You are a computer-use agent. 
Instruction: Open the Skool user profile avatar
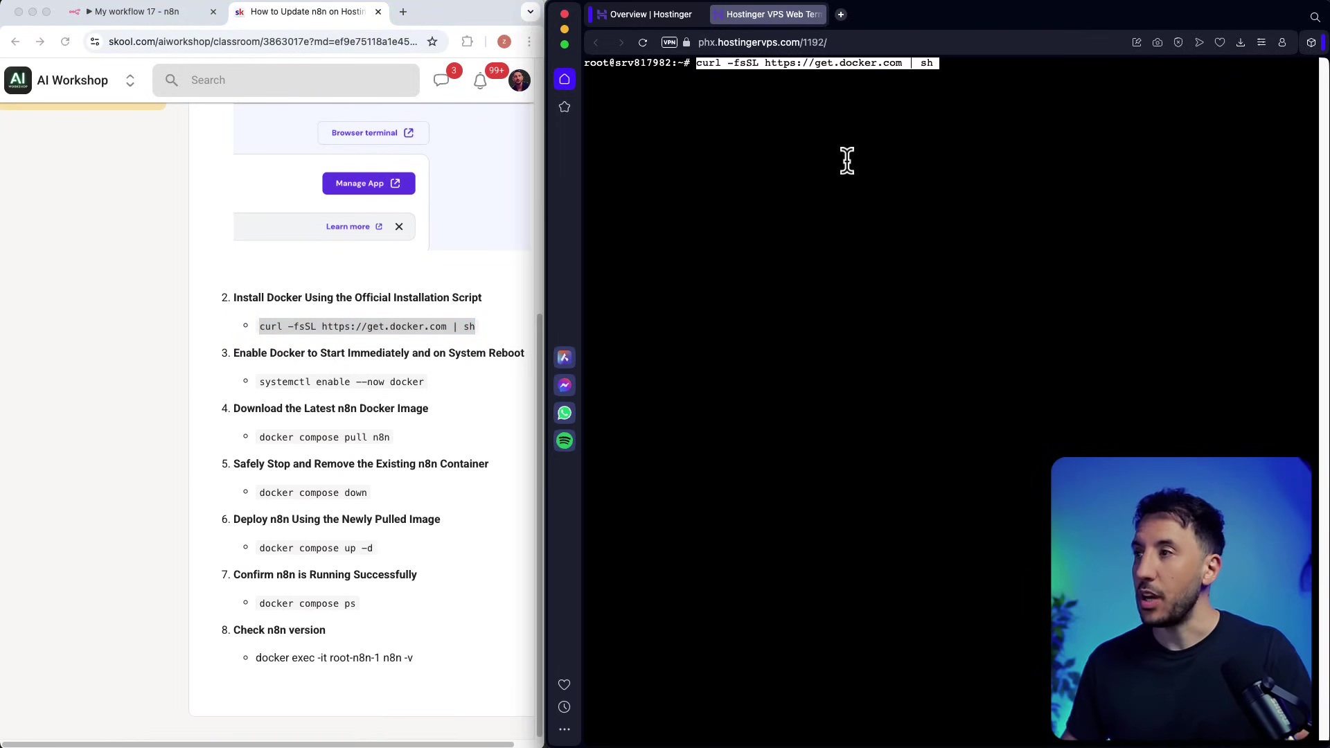(x=520, y=80)
